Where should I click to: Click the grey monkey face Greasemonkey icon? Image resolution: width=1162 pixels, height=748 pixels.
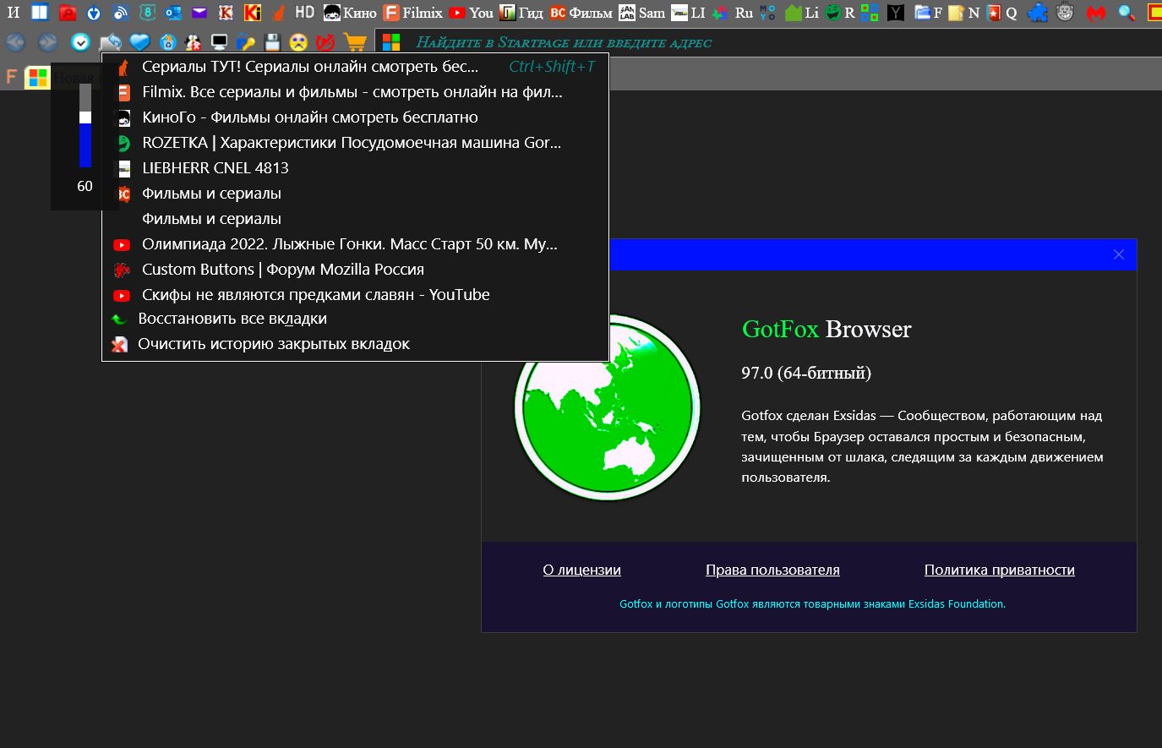1065,13
